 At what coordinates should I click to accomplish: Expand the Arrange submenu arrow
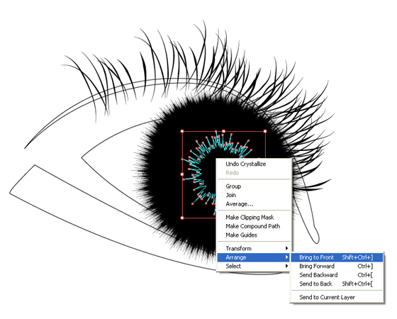286,257
